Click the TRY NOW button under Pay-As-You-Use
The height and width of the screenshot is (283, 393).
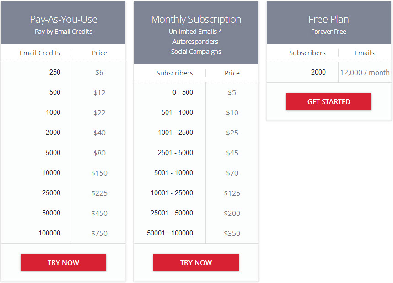point(63,262)
